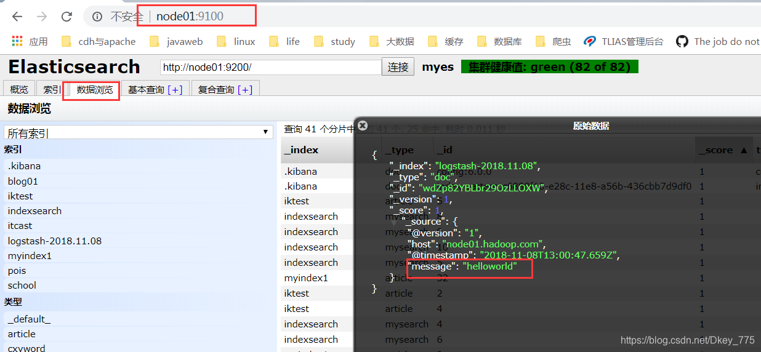The height and width of the screenshot is (352, 761).
Task: Open the TLIAS管理后台 bookmark
Action: [624, 41]
